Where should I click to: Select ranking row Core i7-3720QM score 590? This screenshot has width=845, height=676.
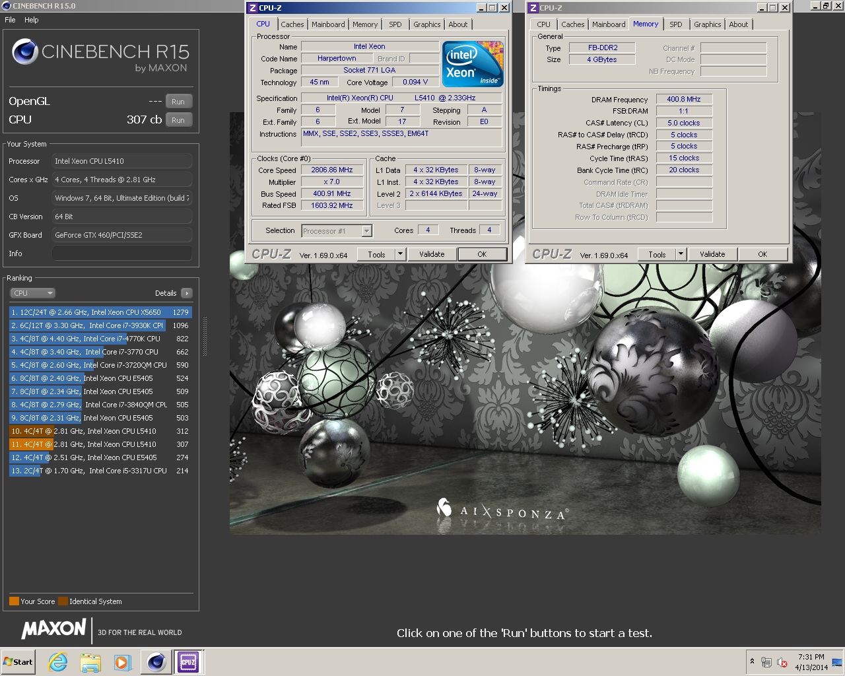tap(100, 365)
